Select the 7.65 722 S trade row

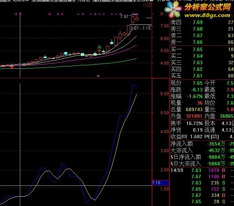202,189
